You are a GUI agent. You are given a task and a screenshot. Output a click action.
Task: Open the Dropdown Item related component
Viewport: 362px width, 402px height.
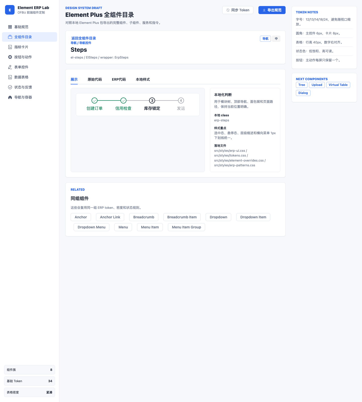click(253, 217)
